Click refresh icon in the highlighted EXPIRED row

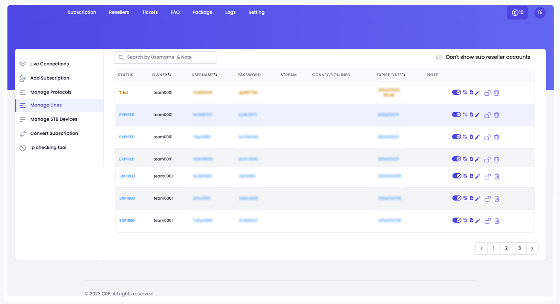coord(465,114)
